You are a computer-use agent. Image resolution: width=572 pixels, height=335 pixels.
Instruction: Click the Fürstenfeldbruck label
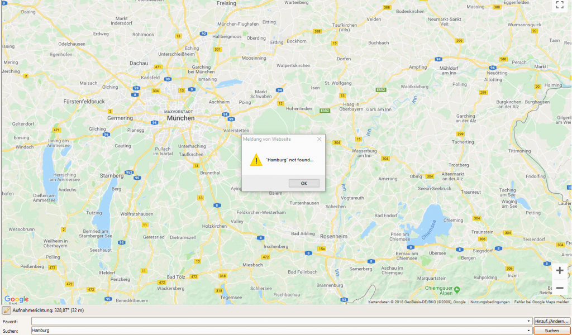point(84,102)
